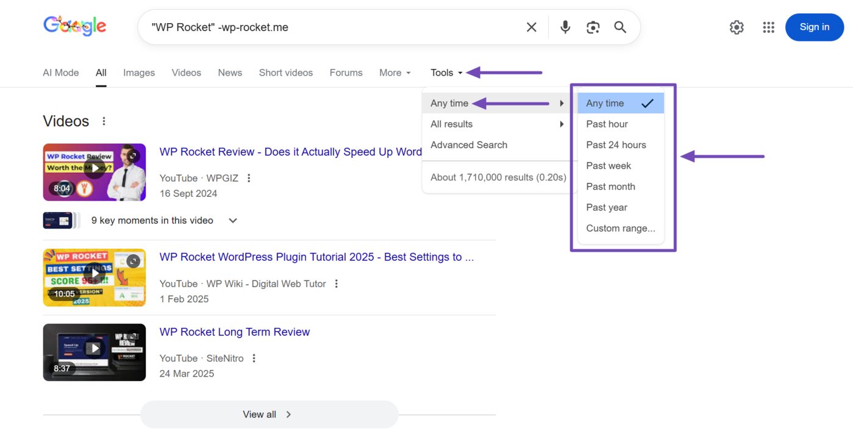Start search with the magnifying glass icon
Screen dimensions: 853x445
[x=620, y=27]
